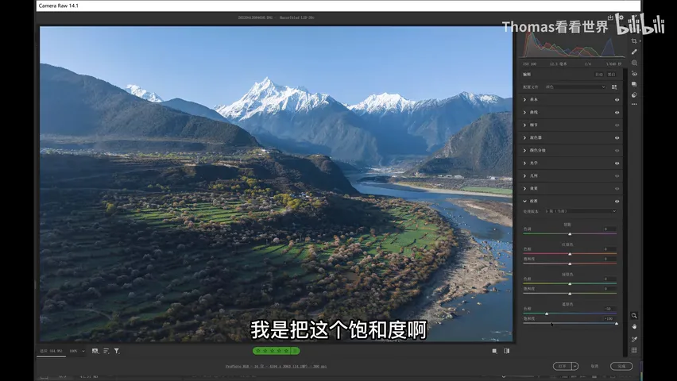Toggle visibility of the 几何 panel
The height and width of the screenshot is (381, 677).
pyautogui.click(x=617, y=176)
